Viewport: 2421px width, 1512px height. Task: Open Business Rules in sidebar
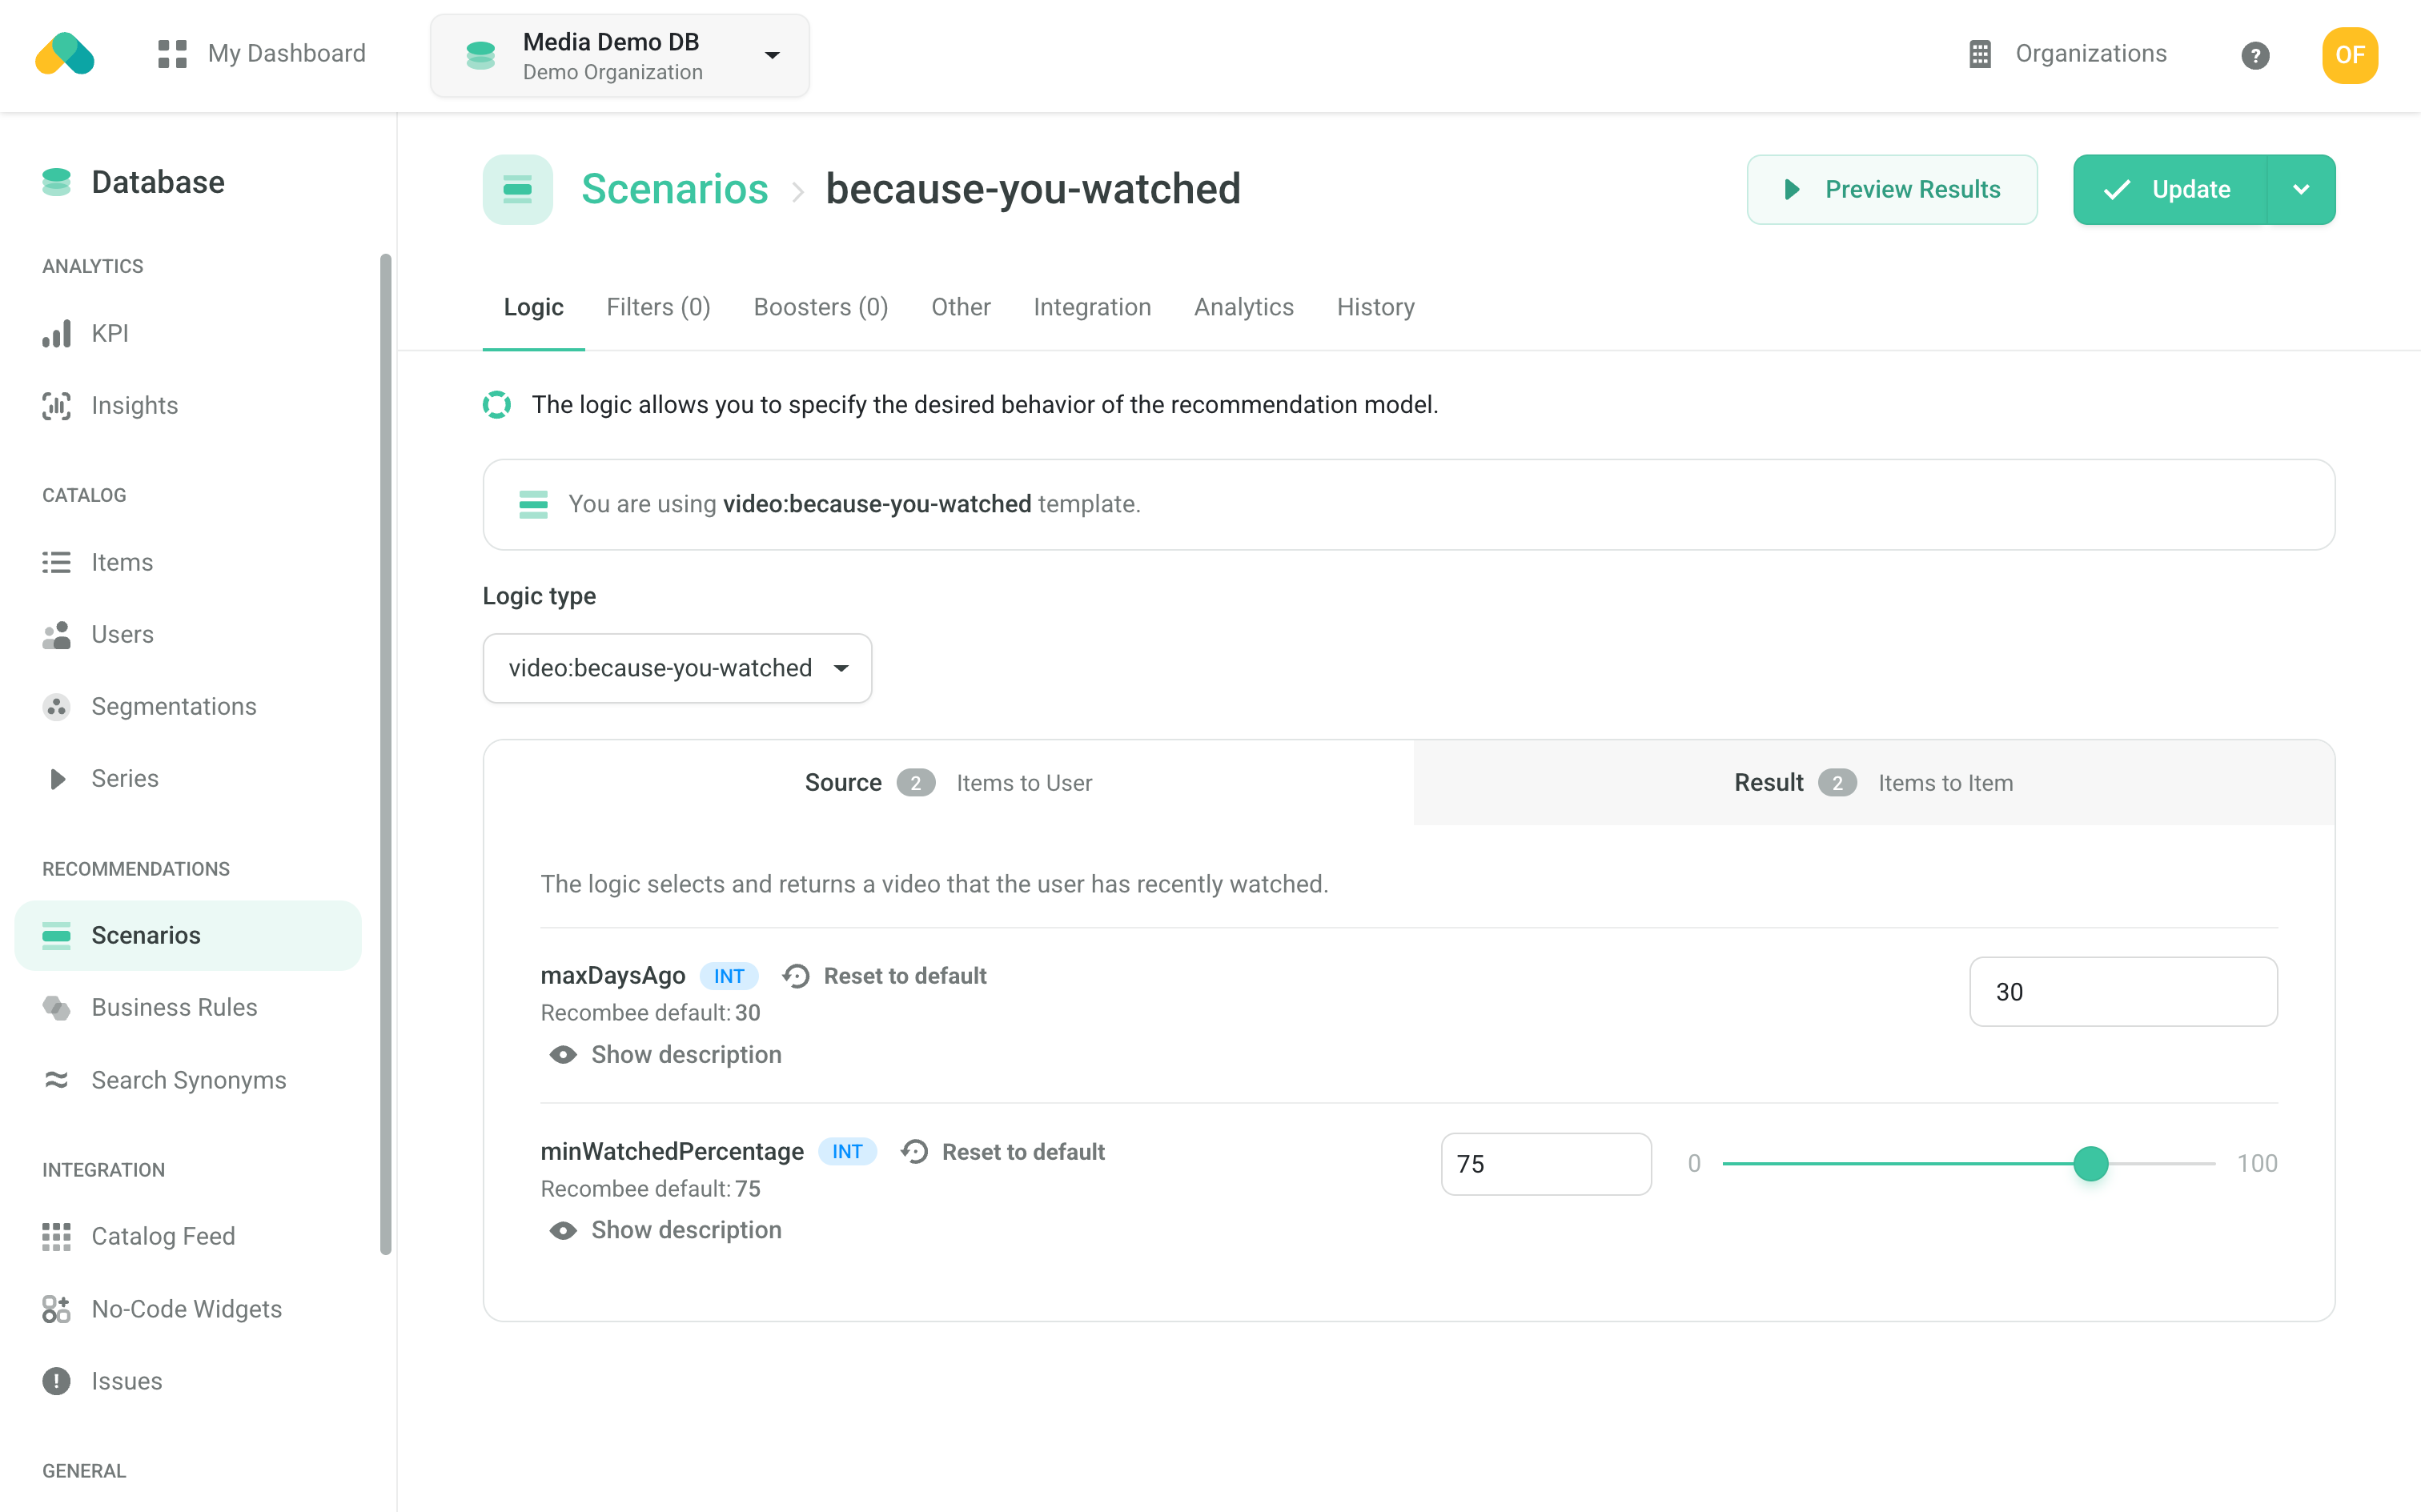174,1007
